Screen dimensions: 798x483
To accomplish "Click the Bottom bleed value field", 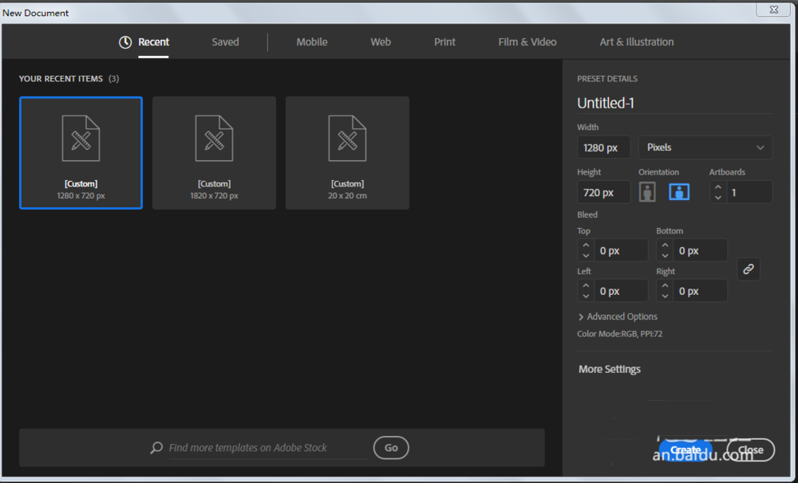I will (x=701, y=250).
